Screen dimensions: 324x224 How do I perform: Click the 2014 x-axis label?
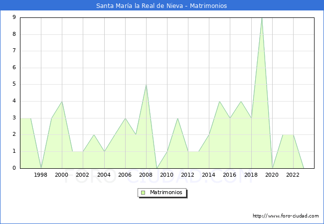coord(209,175)
